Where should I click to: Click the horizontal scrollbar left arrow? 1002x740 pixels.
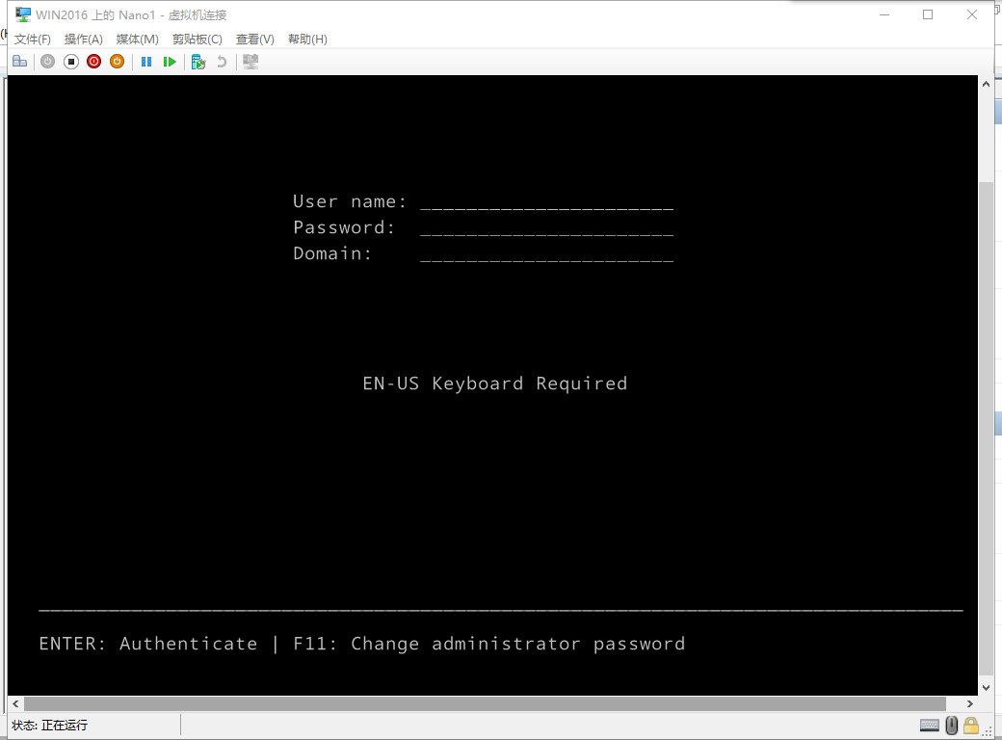[15, 703]
